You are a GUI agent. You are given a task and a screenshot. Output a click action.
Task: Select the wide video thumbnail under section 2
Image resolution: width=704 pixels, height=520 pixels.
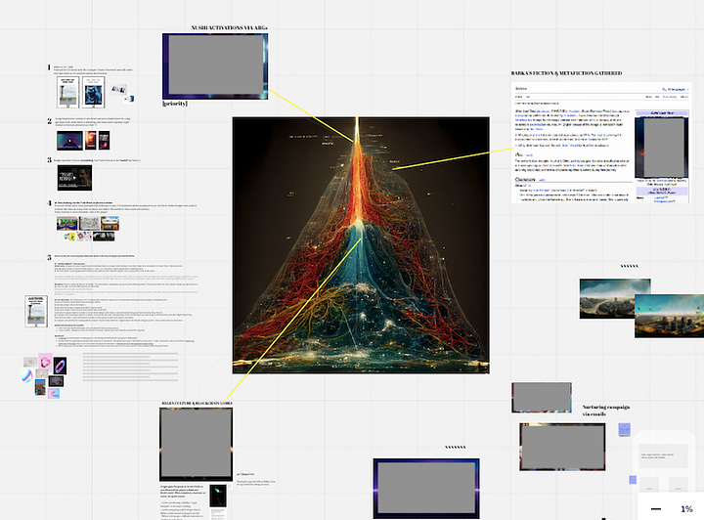[69, 141]
